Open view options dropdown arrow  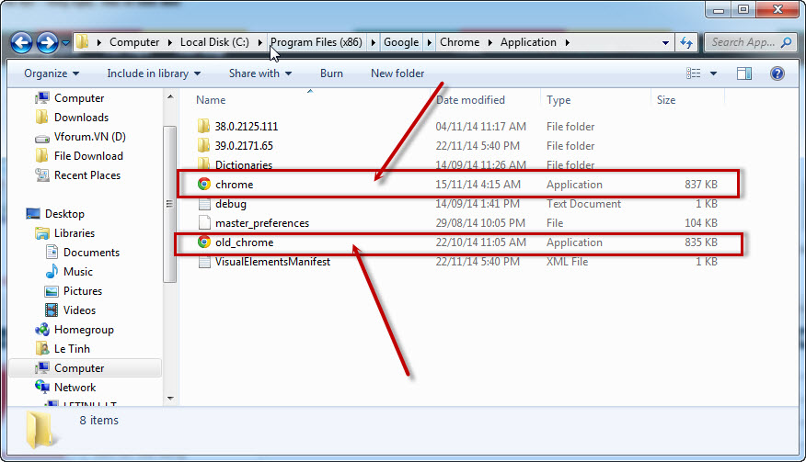713,73
